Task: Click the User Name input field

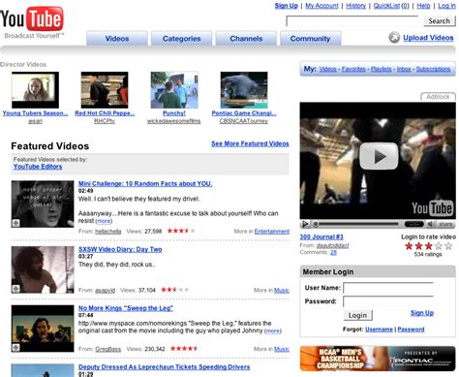Action: [x=388, y=288]
